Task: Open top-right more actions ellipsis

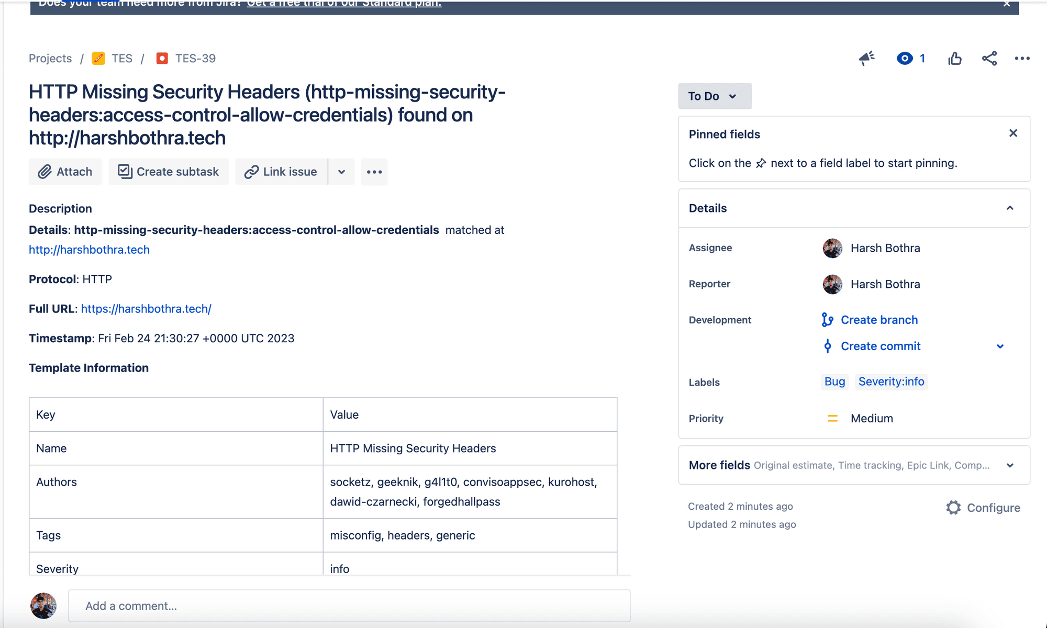Action: [x=1022, y=58]
